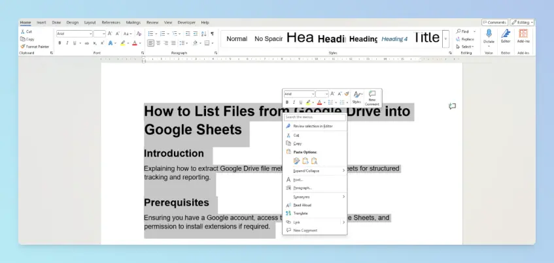Viewport: 554px width, 263px height.
Task: Switch to the Insert ribbon tab
Action: (41, 22)
